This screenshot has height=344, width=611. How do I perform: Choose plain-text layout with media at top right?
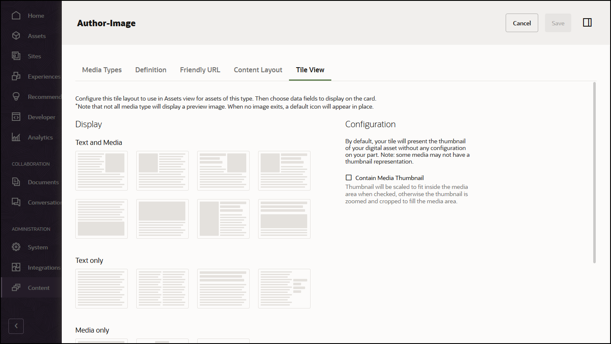click(x=102, y=171)
